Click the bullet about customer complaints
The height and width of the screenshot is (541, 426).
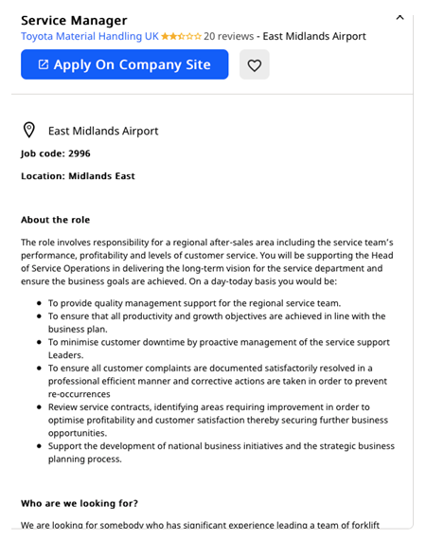tap(218, 381)
